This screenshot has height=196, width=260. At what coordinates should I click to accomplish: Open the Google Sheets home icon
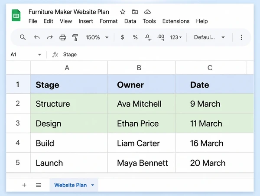tap(16, 16)
